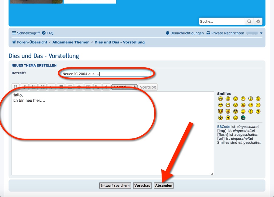Insert the question mark smiley

pyautogui.click(x=258, y=111)
